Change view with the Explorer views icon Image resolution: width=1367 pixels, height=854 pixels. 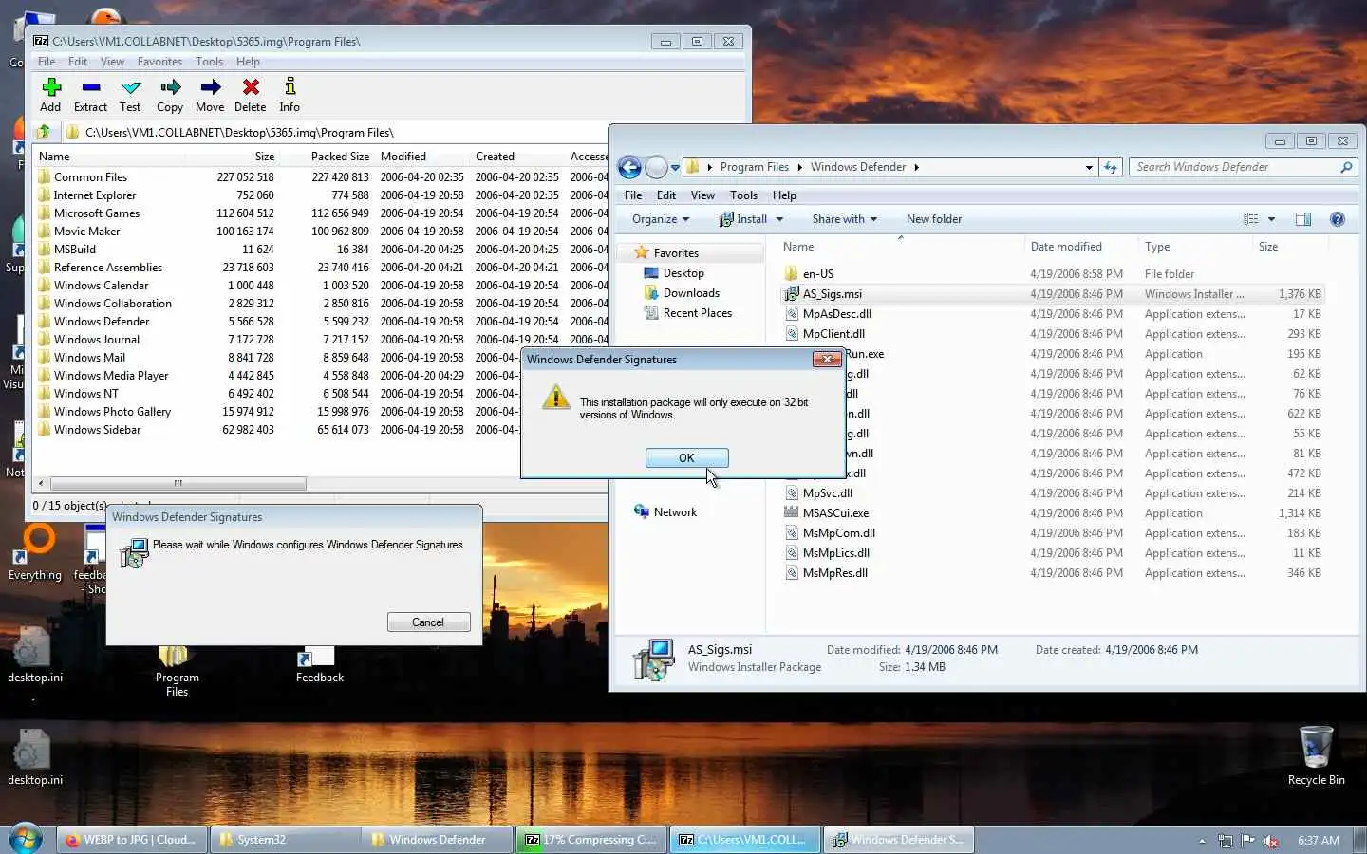click(1251, 219)
